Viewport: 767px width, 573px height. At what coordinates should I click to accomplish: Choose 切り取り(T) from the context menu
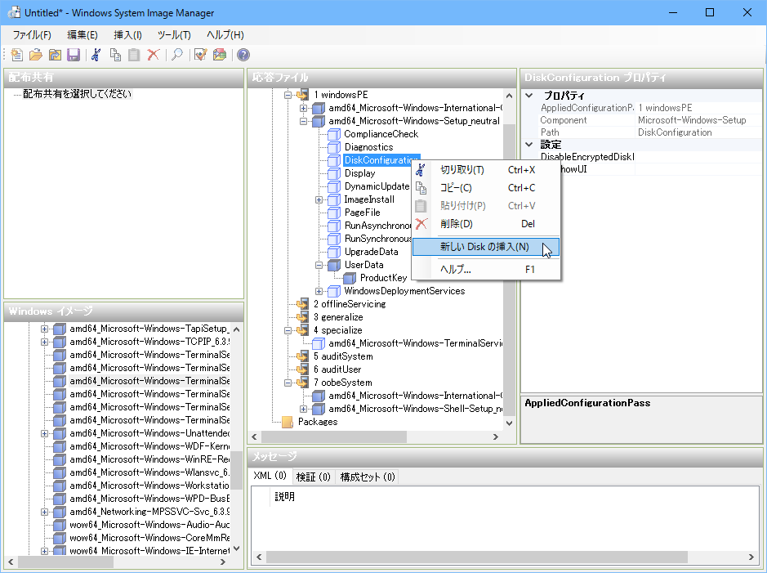point(486,170)
